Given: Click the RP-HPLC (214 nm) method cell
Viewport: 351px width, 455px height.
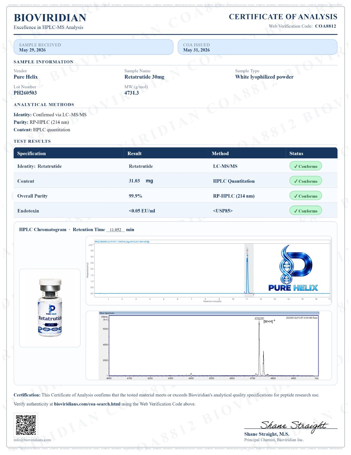Looking at the screenshot, I should 234,196.
